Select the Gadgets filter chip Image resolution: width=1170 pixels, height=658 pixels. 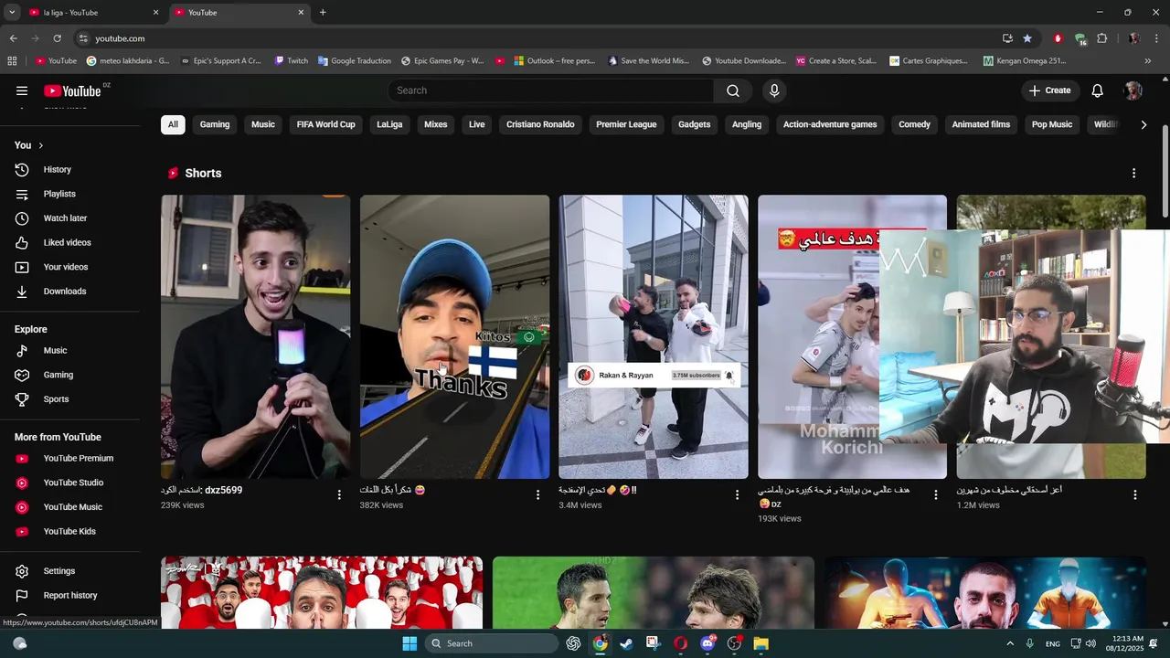point(694,124)
